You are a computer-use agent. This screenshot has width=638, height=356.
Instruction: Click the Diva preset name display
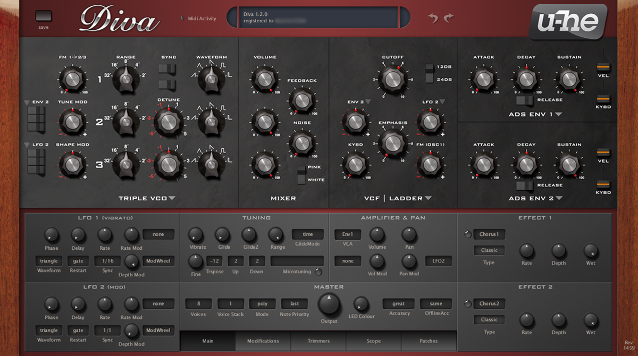click(319, 18)
